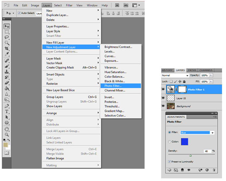This screenshot has width=226, height=181.
Task: Hide the Background layer eye
Action: click(x=163, y=106)
